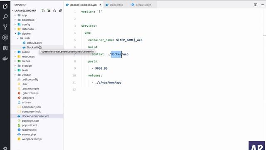
Task: Open the Manage gear menu
Action: (x=5, y=148)
